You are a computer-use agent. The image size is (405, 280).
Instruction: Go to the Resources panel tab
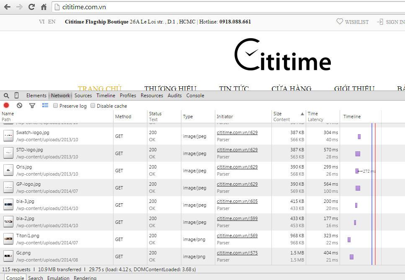coord(152,96)
